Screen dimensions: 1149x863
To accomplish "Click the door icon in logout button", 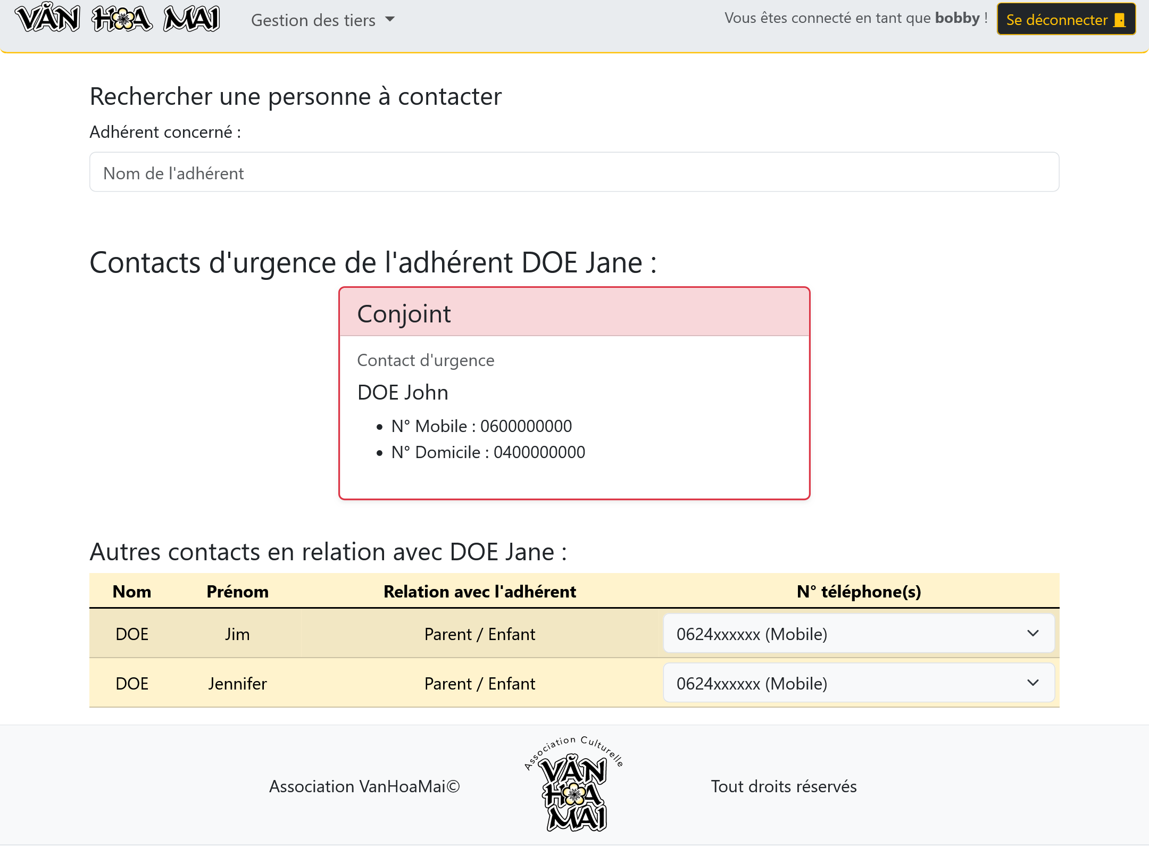I will pos(1120,20).
